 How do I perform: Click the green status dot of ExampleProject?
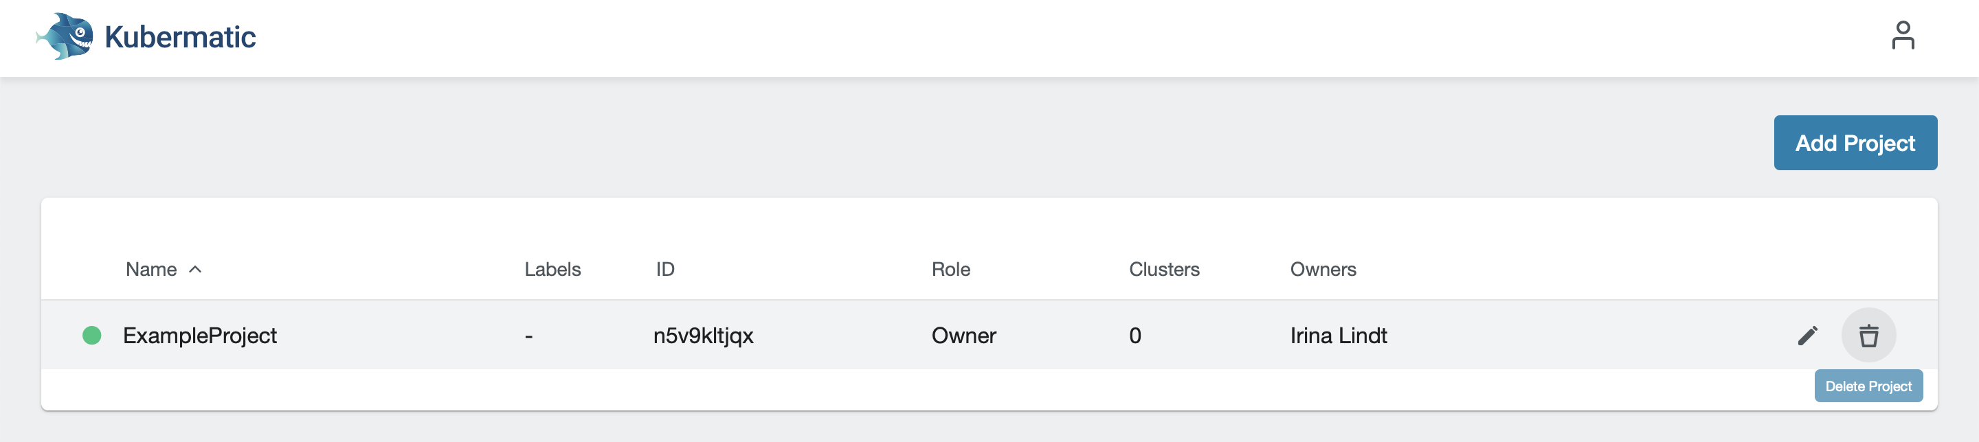(x=92, y=336)
